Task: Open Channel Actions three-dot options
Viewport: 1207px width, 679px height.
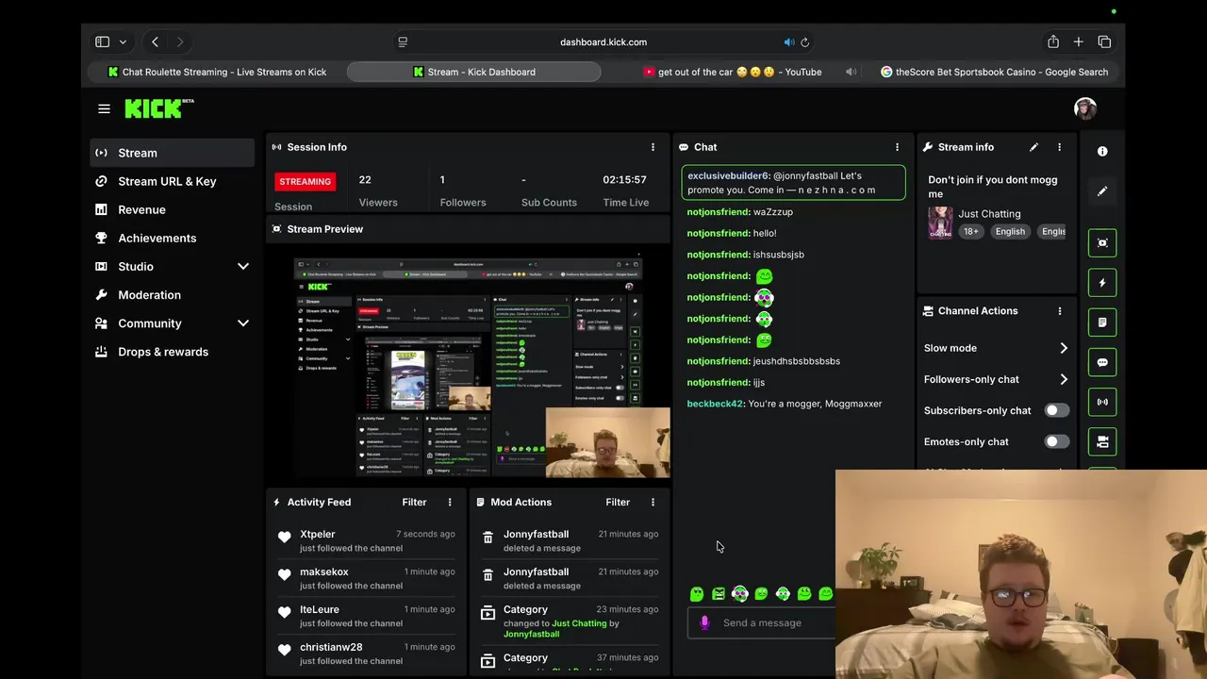Action: tap(1059, 311)
